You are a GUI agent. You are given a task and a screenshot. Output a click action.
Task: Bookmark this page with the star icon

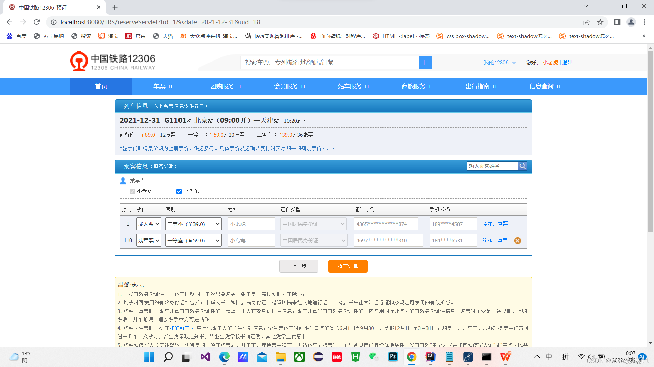click(x=601, y=22)
